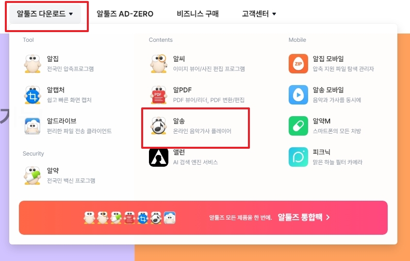The image size is (410, 261).
Task: Click the text 편리한 파일 전송 클라이언트
Action: tap(79, 131)
